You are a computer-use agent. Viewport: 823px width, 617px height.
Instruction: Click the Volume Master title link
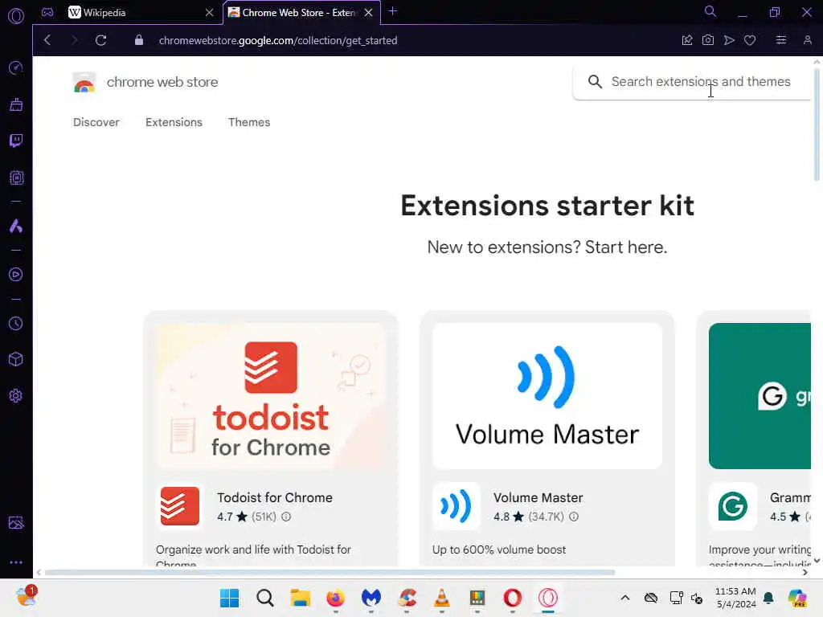pos(538,497)
